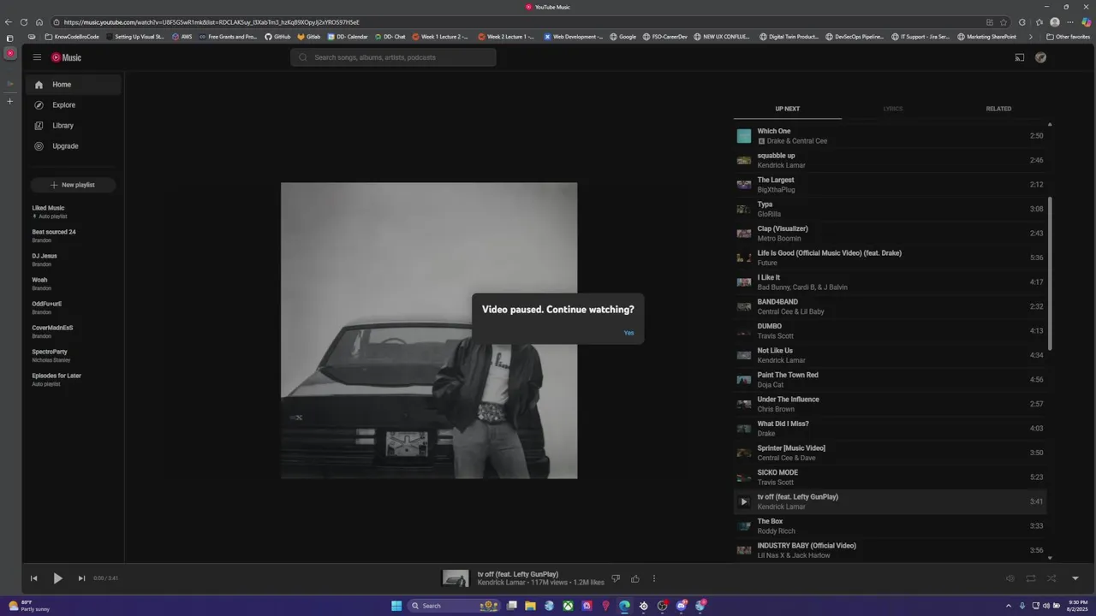Select Which One in the queue
The image size is (1096, 616).
[890, 136]
